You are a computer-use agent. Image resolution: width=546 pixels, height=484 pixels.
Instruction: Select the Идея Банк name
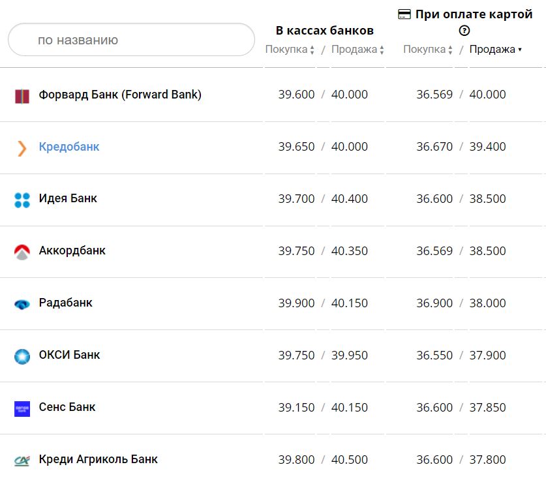[68, 198]
